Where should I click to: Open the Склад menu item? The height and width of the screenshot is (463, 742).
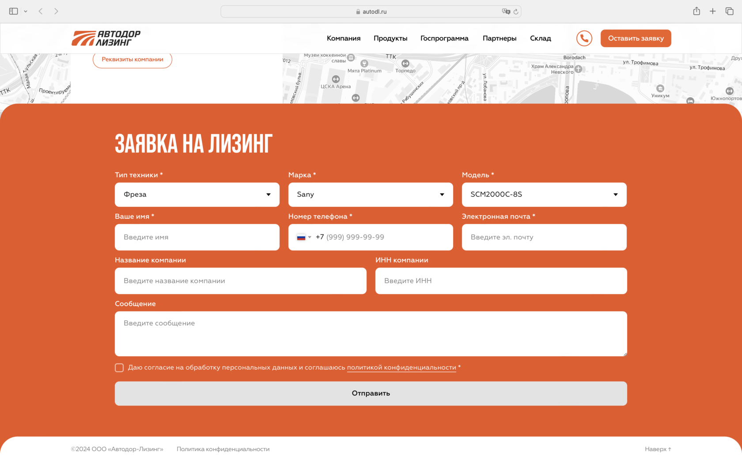click(x=541, y=38)
